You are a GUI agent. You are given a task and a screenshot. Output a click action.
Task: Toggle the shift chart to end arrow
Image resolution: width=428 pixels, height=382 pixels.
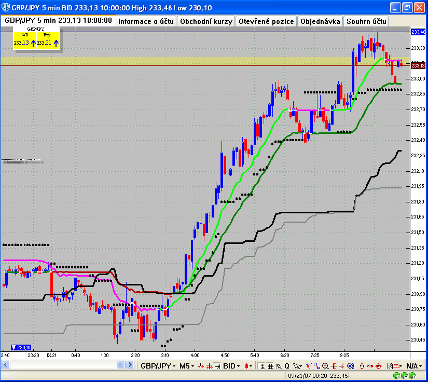pos(217,366)
